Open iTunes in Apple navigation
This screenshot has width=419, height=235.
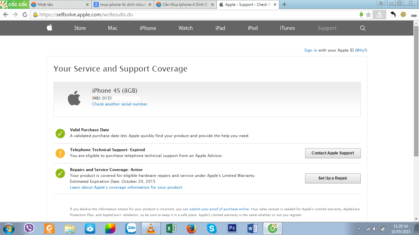[287, 28]
